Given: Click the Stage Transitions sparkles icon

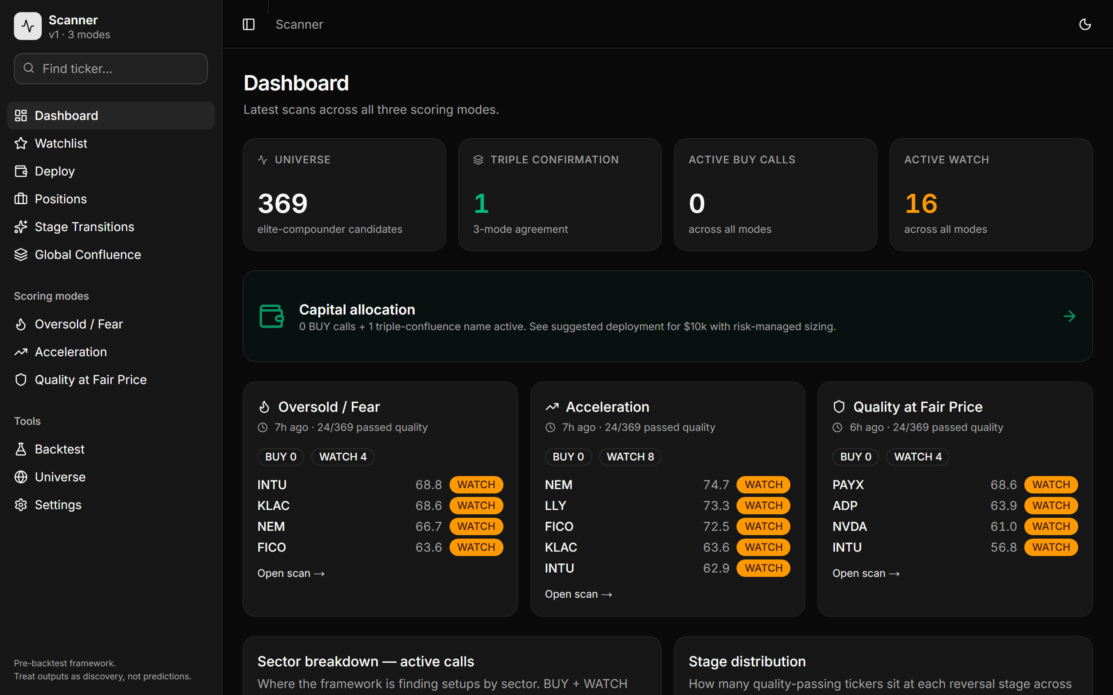Looking at the screenshot, I should 21,227.
